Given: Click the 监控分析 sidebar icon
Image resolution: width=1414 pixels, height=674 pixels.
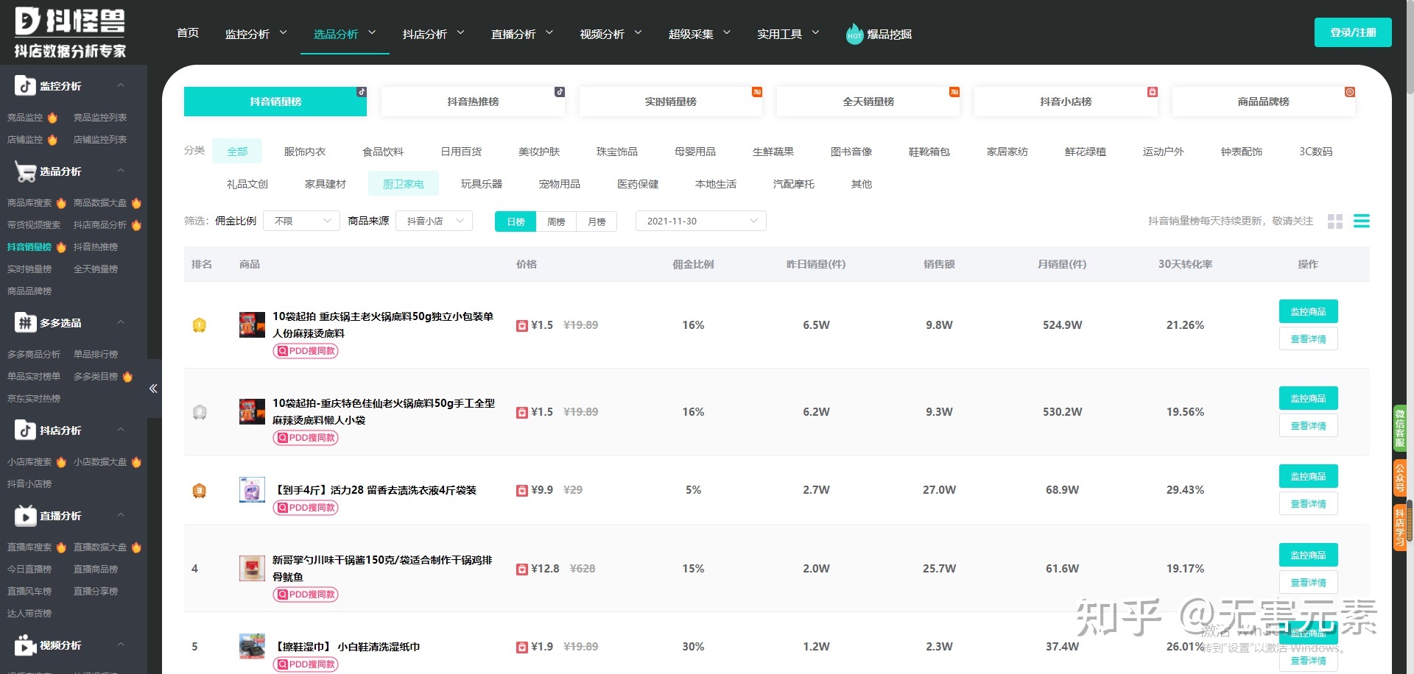Looking at the screenshot, I should click(25, 85).
